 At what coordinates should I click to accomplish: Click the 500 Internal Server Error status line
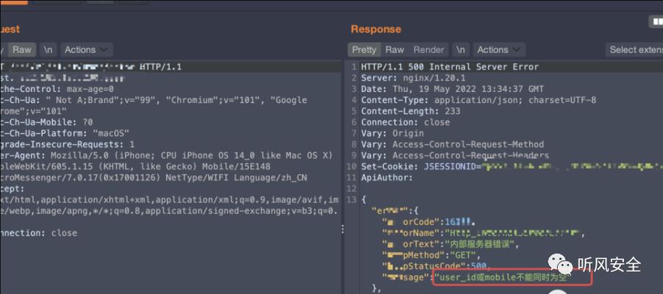450,67
